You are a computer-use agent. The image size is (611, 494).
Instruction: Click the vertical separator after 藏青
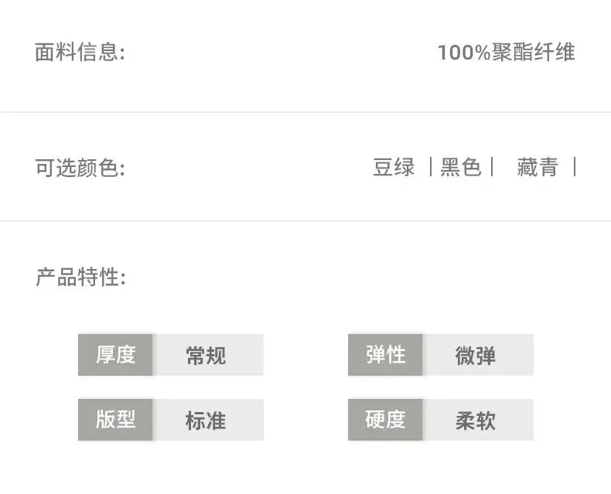(575, 167)
